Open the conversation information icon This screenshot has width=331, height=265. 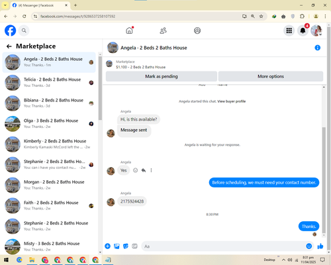(317, 48)
